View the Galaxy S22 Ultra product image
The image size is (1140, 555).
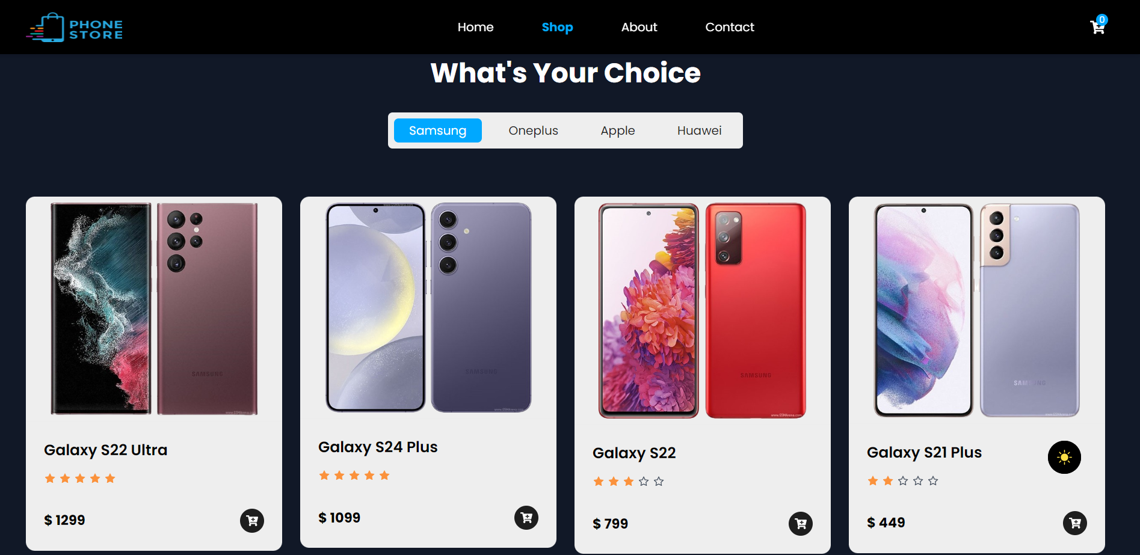154,309
